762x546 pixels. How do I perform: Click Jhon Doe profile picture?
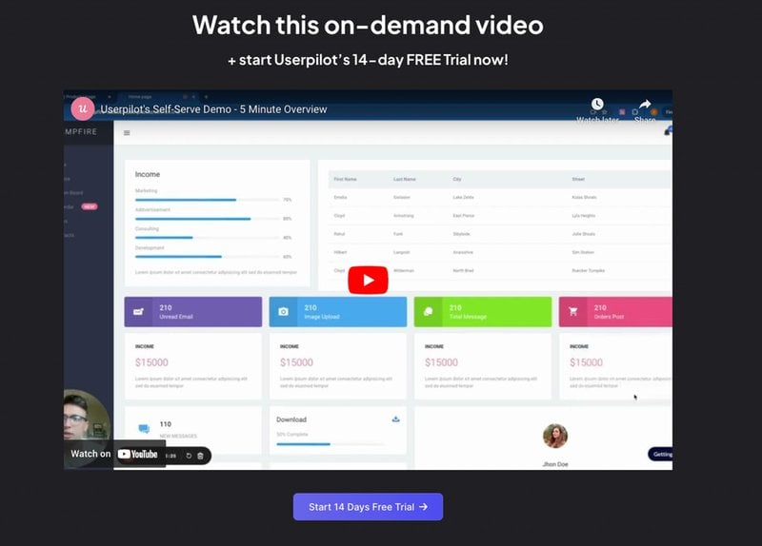click(555, 436)
